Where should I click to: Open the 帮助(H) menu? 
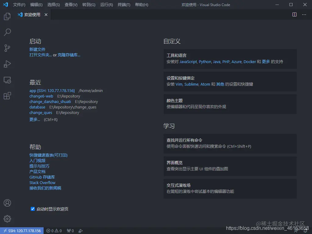(x=141, y=5)
